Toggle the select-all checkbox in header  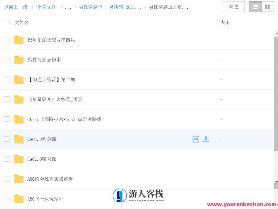coord(7,23)
